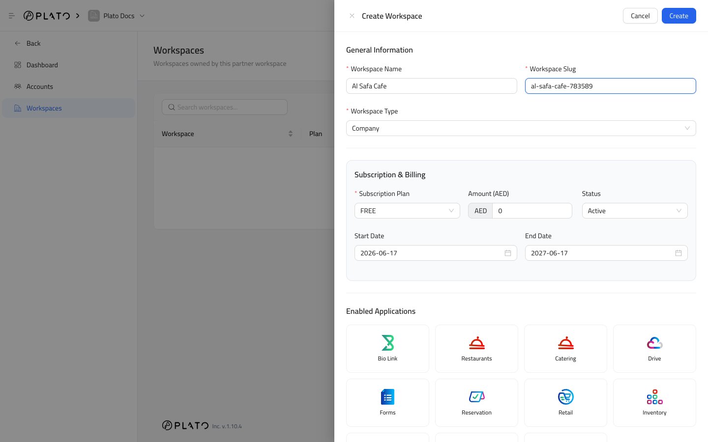Toggle the Drive application
708x442 pixels.
point(654,349)
